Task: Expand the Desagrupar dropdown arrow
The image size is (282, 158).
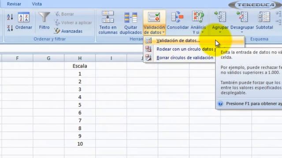Action: [x=242, y=32]
